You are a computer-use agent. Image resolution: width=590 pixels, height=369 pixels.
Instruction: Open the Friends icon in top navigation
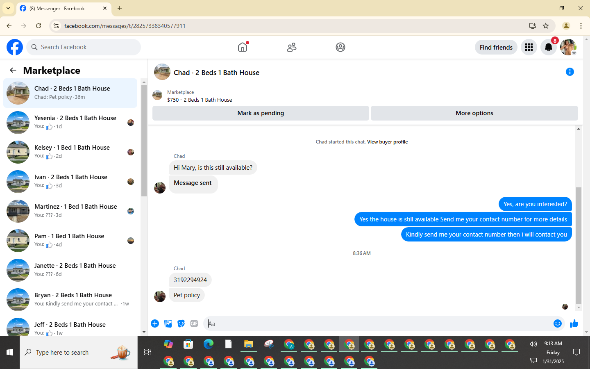(292, 47)
